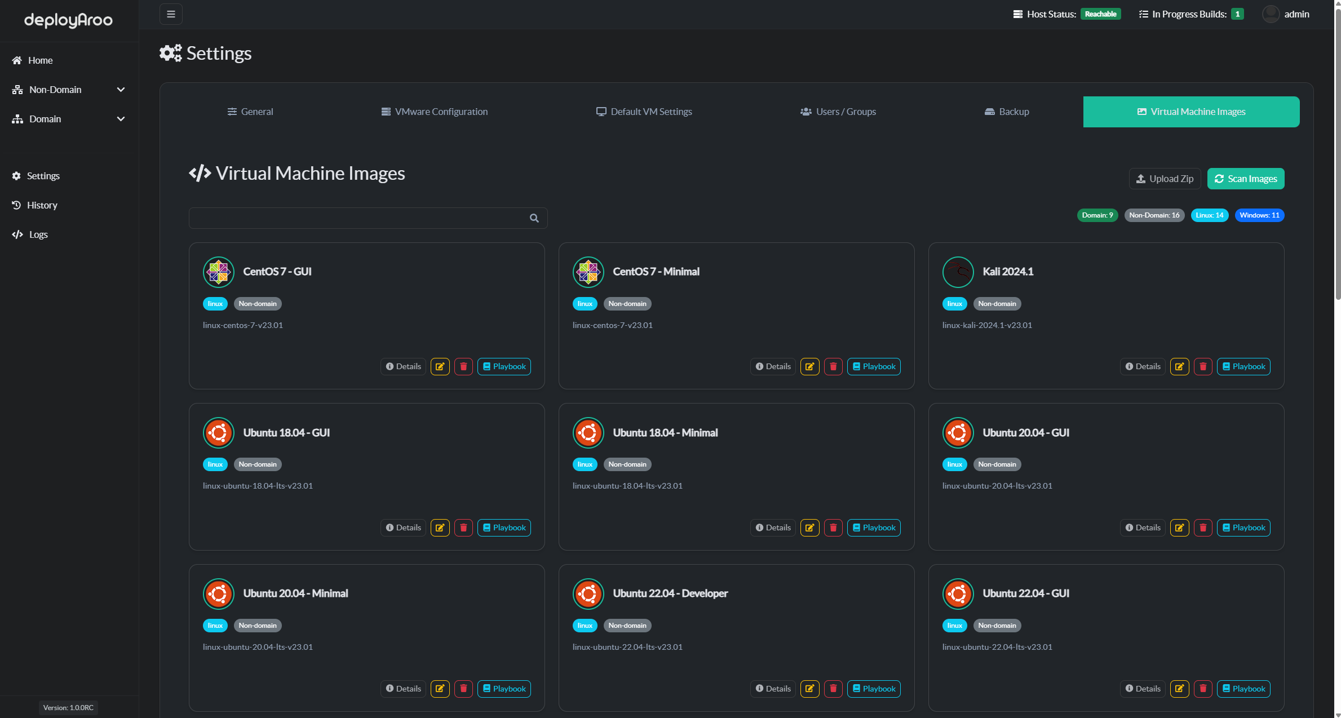This screenshot has width=1341, height=718.
Task: Click the Upload Zip button
Action: click(1165, 178)
